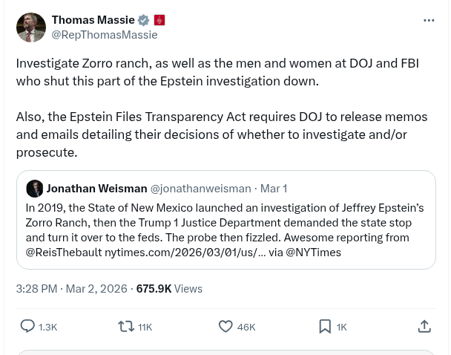Open the Thomas Massie display name
451x355 pixels.
[x=93, y=20]
